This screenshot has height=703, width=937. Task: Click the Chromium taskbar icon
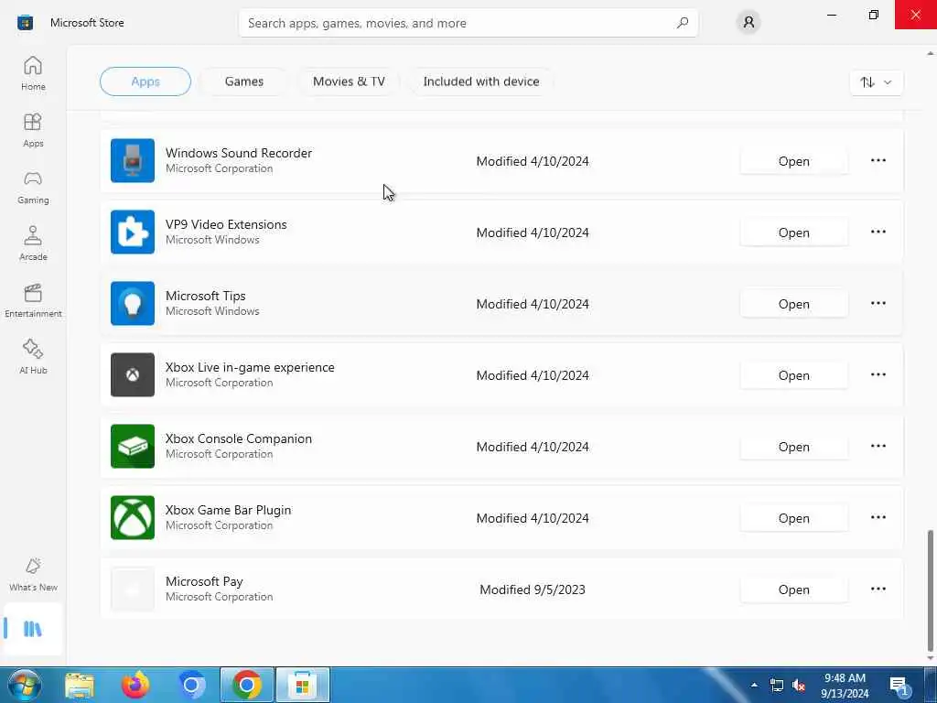click(191, 685)
